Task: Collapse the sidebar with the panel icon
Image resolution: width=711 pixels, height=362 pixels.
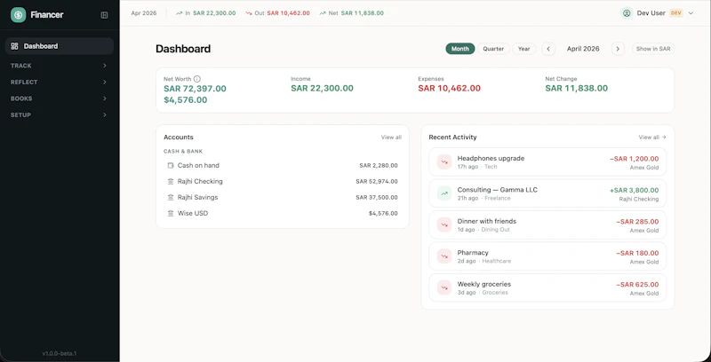Action: click(x=104, y=15)
